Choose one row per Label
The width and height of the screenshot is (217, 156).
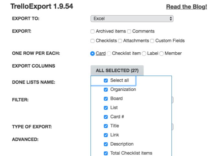tap(144, 54)
